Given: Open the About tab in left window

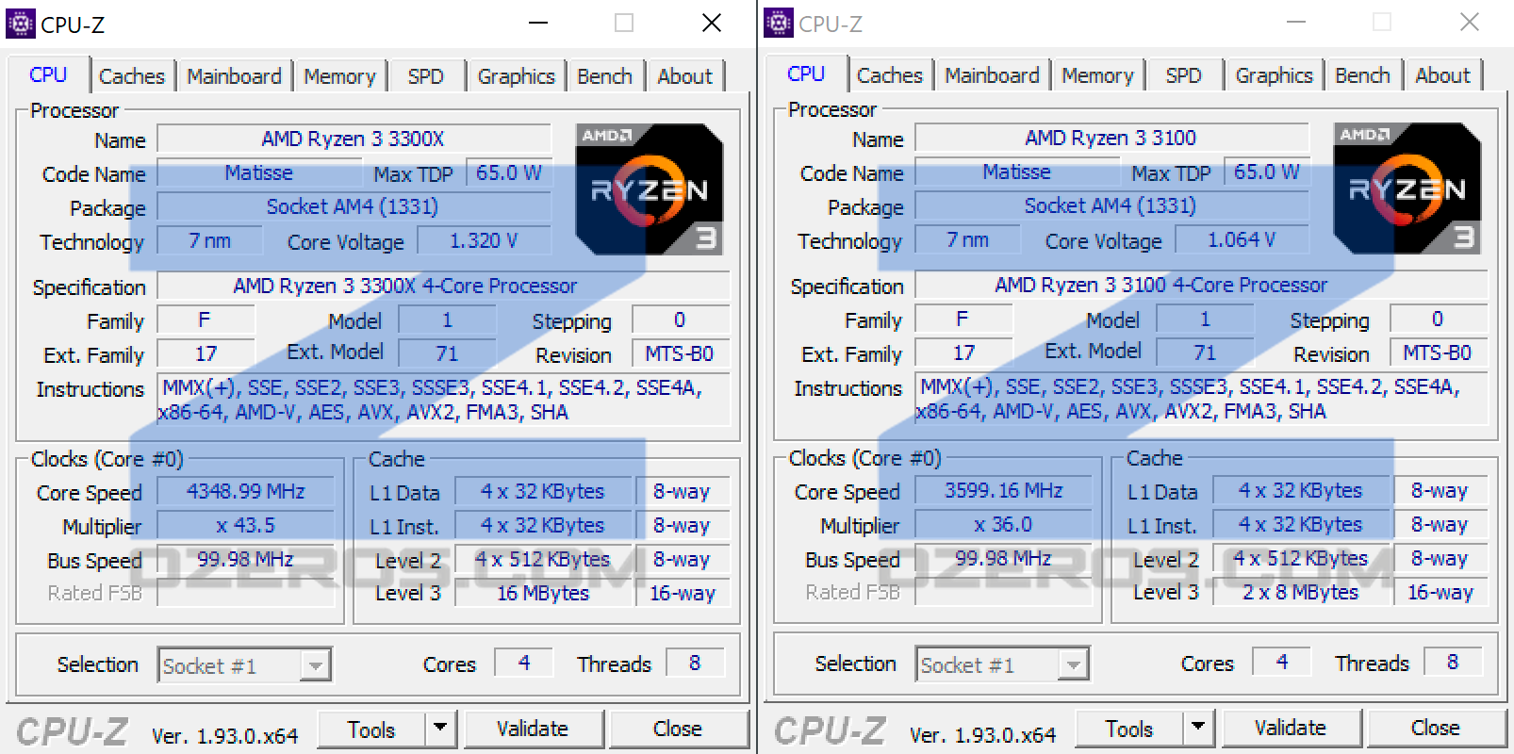Looking at the screenshot, I should tap(685, 76).
